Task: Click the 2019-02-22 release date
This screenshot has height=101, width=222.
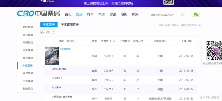Action: pyautogui.click(x=186, y=99)
